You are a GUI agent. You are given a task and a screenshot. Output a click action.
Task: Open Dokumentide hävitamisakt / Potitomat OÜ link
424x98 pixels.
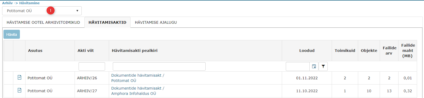(x=138, y=78)
